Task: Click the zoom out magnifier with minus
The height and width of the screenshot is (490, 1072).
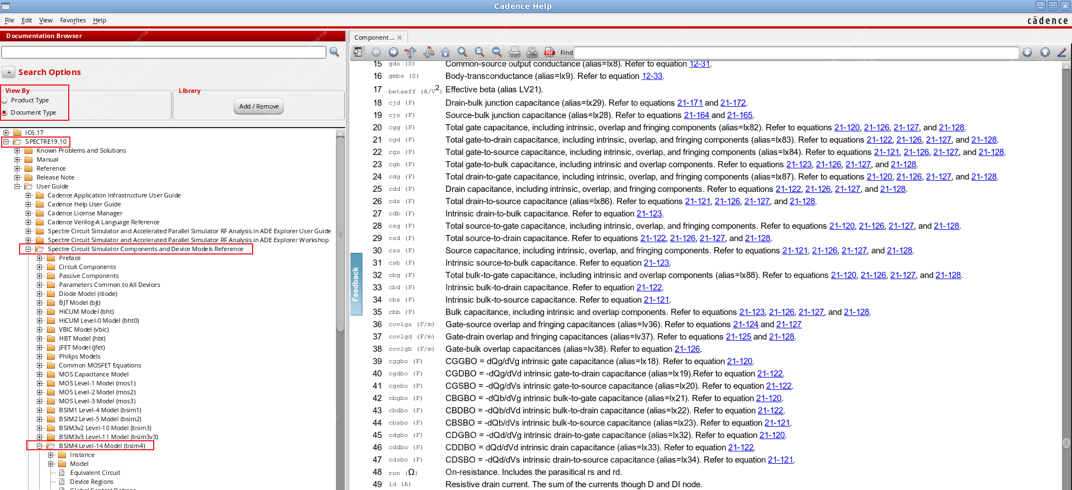Action: [497, 52]
